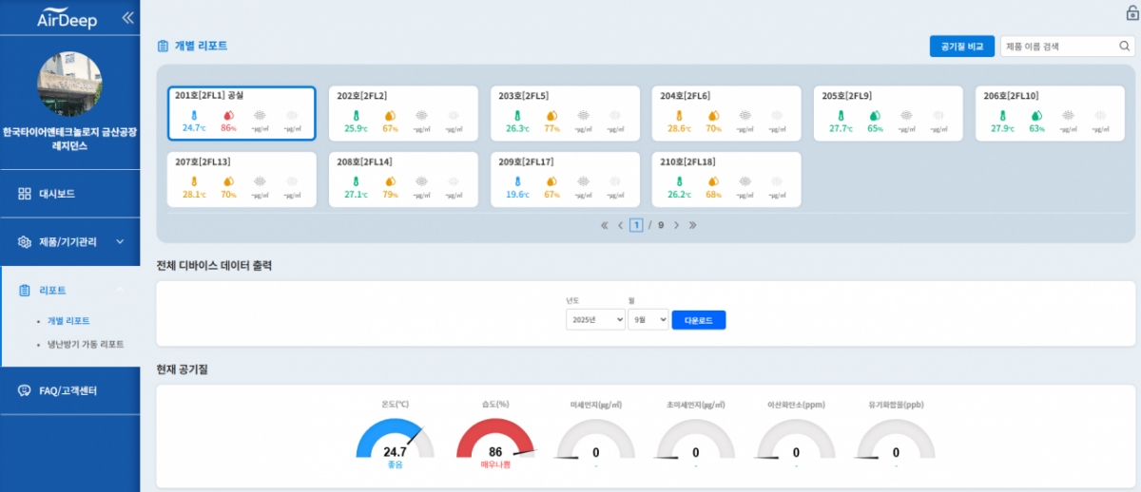Click the 공기질 비교 button
Image resolution: width=1141 pixels, height=492 pixels.
point(961,46)
